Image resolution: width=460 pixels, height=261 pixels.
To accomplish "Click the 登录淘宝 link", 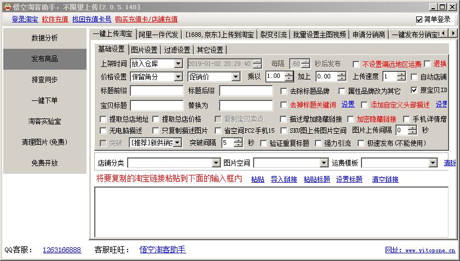I will coord(25,19).
